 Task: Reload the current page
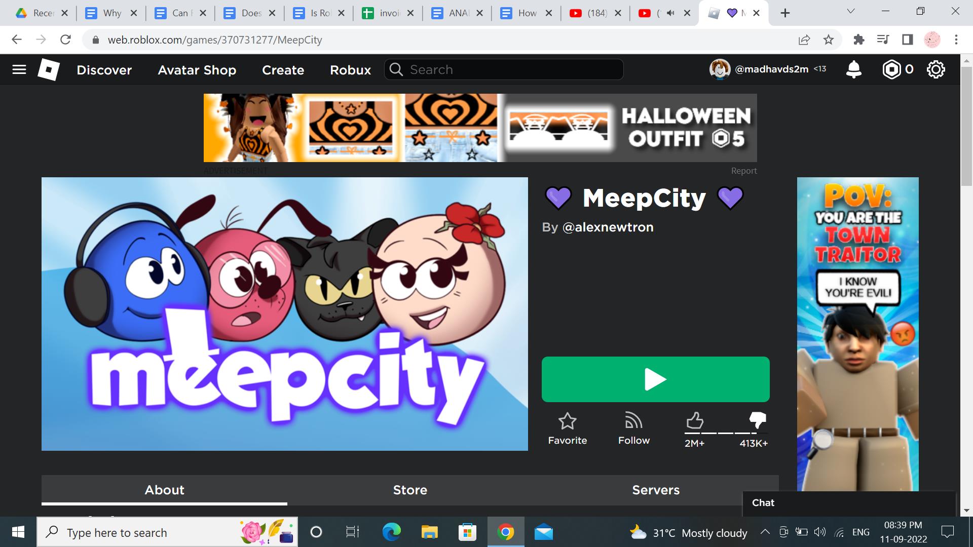pyautogui.click(x=65, y=40)
